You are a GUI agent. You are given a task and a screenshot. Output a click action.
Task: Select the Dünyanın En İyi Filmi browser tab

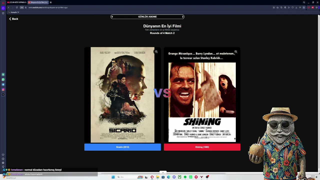click(x=37, y=2)
